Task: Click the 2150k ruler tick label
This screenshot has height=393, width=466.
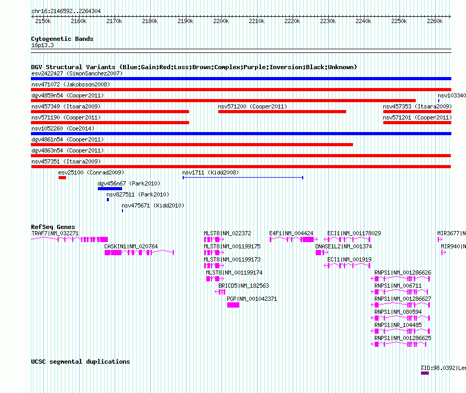Action: coord(43,21)
